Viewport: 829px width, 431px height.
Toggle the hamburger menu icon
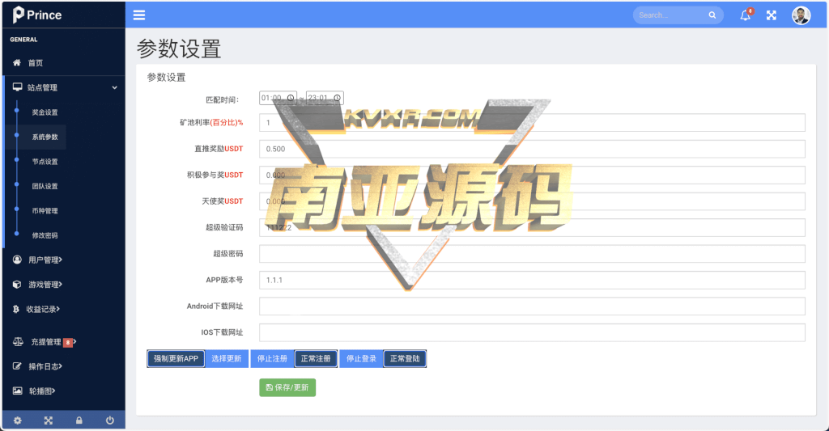(x=139, y=15)
